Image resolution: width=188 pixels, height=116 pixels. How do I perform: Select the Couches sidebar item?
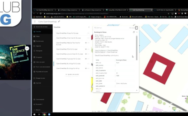tap(38, 31)
